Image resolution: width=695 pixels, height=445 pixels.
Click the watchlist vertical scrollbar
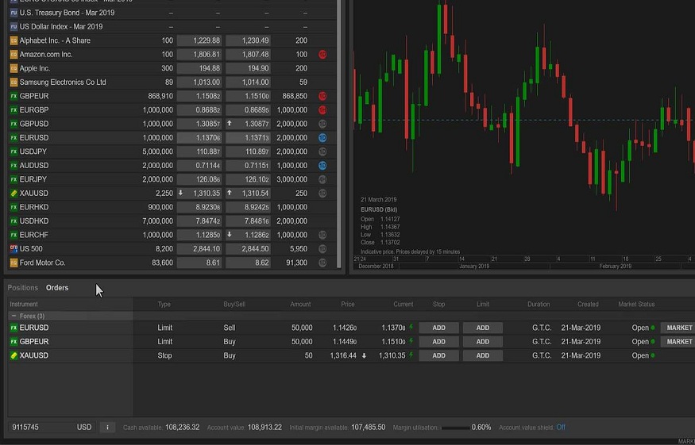pos(339,132)
